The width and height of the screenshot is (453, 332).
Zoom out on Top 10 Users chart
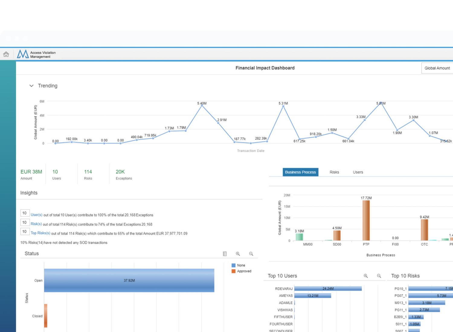379,276
